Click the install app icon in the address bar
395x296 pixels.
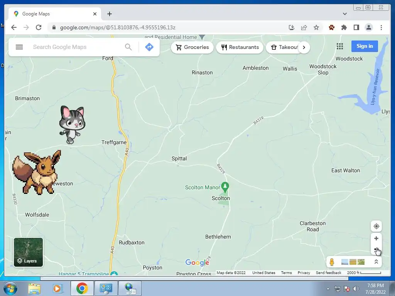(x=292, y=27)
